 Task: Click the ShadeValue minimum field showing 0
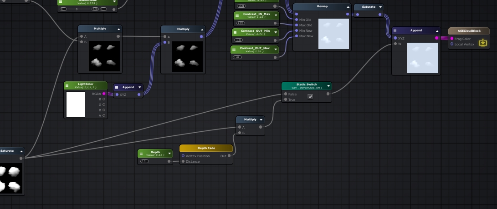click(x=63, y=9)
